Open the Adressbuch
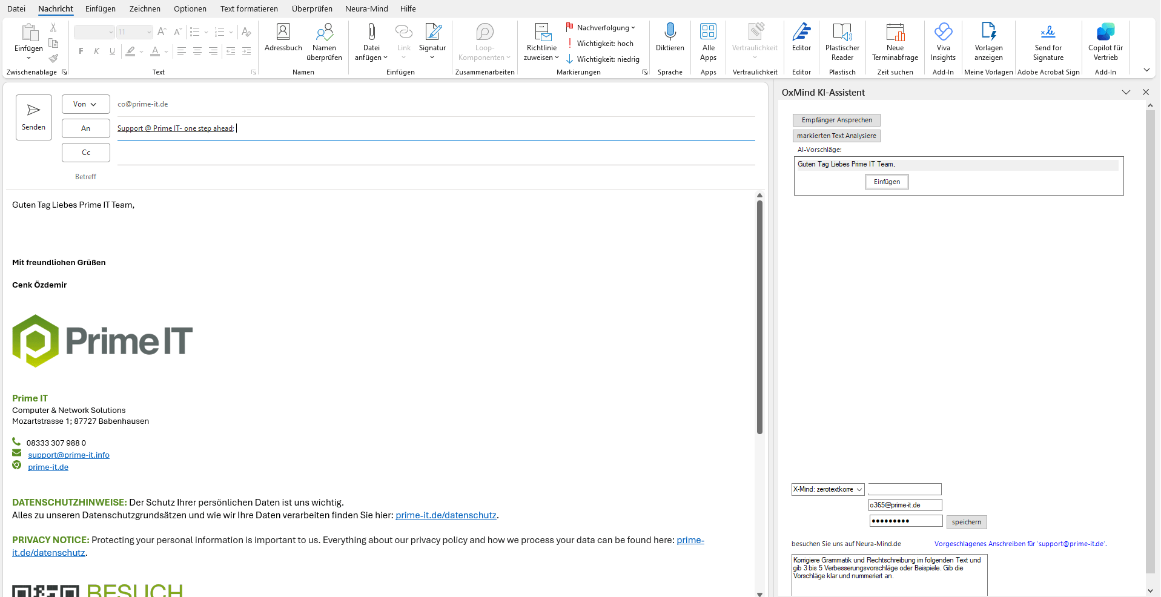The width and height of the screenshot is (1161, 597). 283,38
